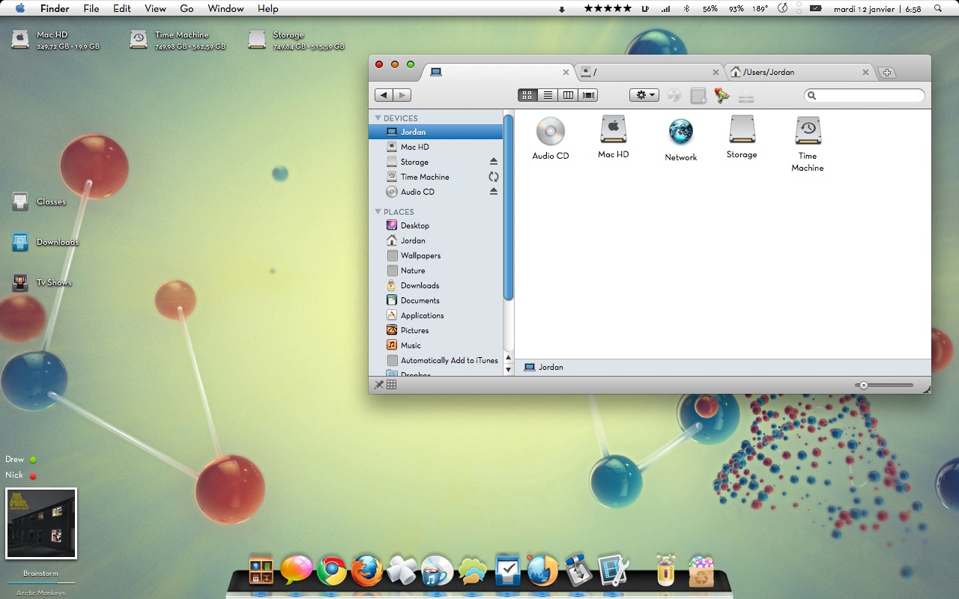Eject Audio CD from the sidebar

[494, 192]
